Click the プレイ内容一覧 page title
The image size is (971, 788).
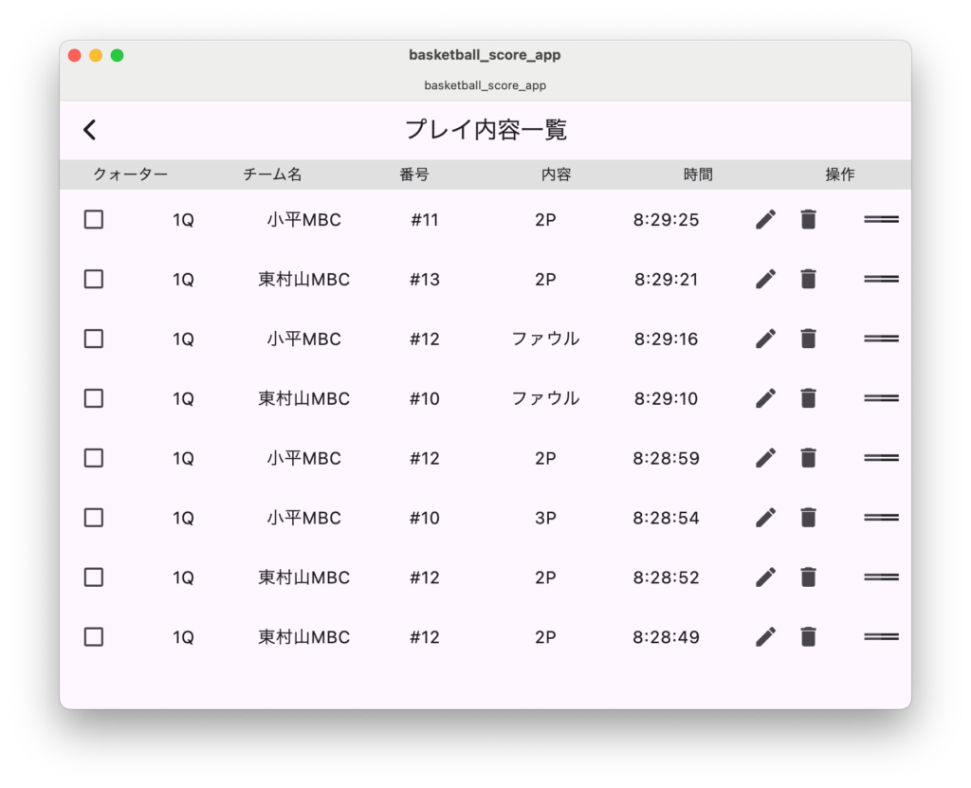click(485, 130)
